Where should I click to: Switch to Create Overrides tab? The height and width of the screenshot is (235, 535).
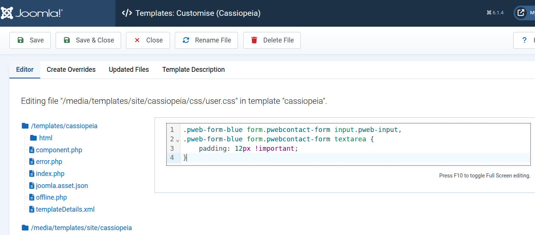(x=71, y=70)
